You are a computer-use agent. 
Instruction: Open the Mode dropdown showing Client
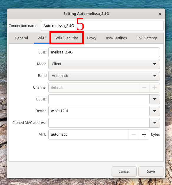tap(104, 64)
